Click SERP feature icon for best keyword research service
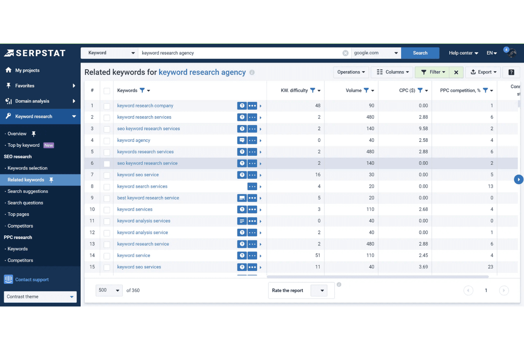 [242, 198]
